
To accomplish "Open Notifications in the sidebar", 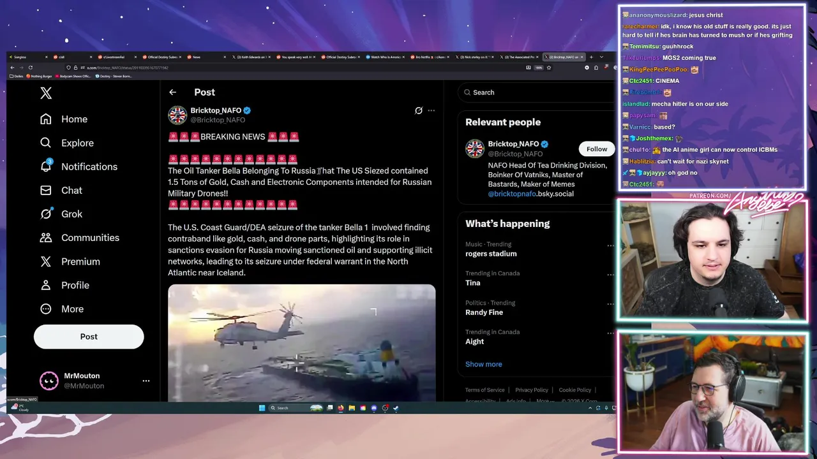I will (x=79, y=166).
